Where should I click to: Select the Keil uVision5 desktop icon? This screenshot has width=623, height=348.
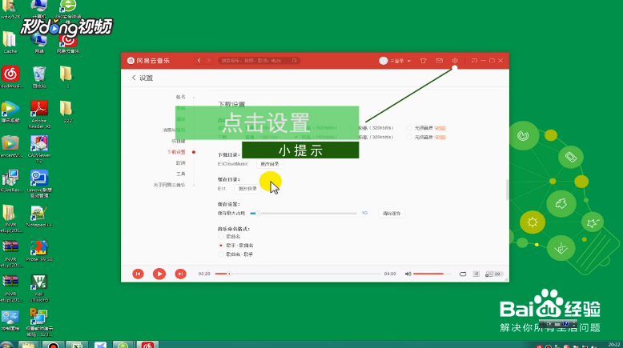click(x=39, y=289)
